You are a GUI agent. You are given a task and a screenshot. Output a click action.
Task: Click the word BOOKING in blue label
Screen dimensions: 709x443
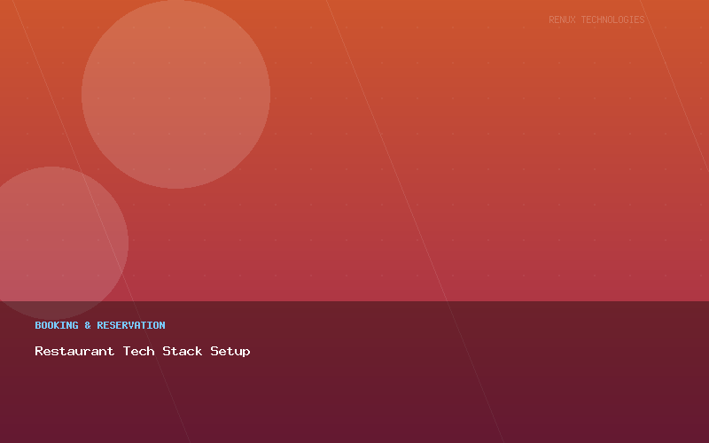[x=57, y=325]
